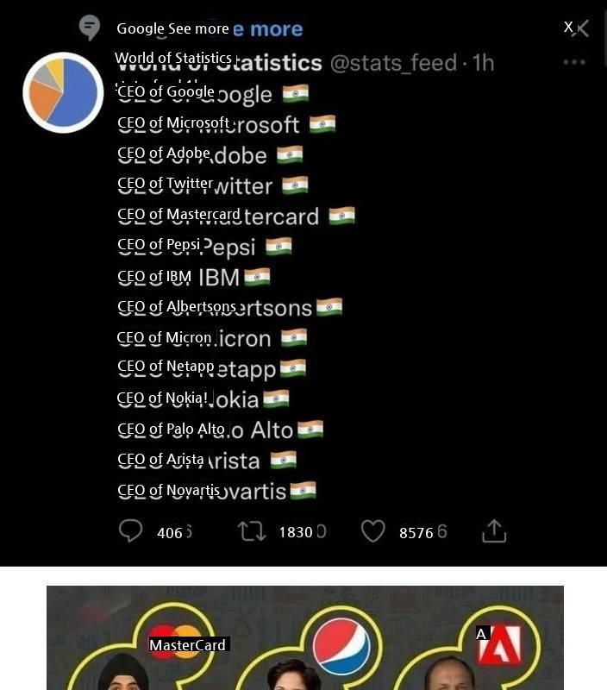607x690 pixels.
Task: Close the overlay with X button
Action: point(576,28)
